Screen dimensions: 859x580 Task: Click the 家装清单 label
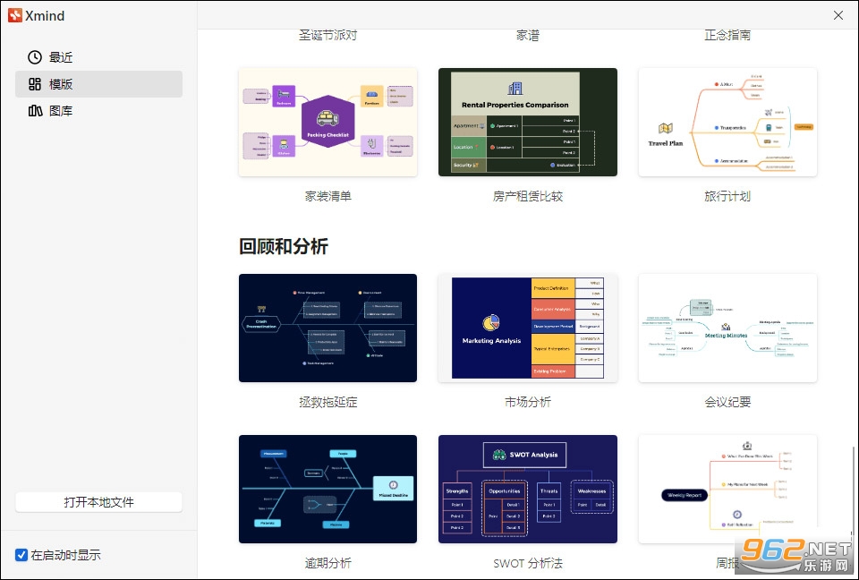[327, 196]
